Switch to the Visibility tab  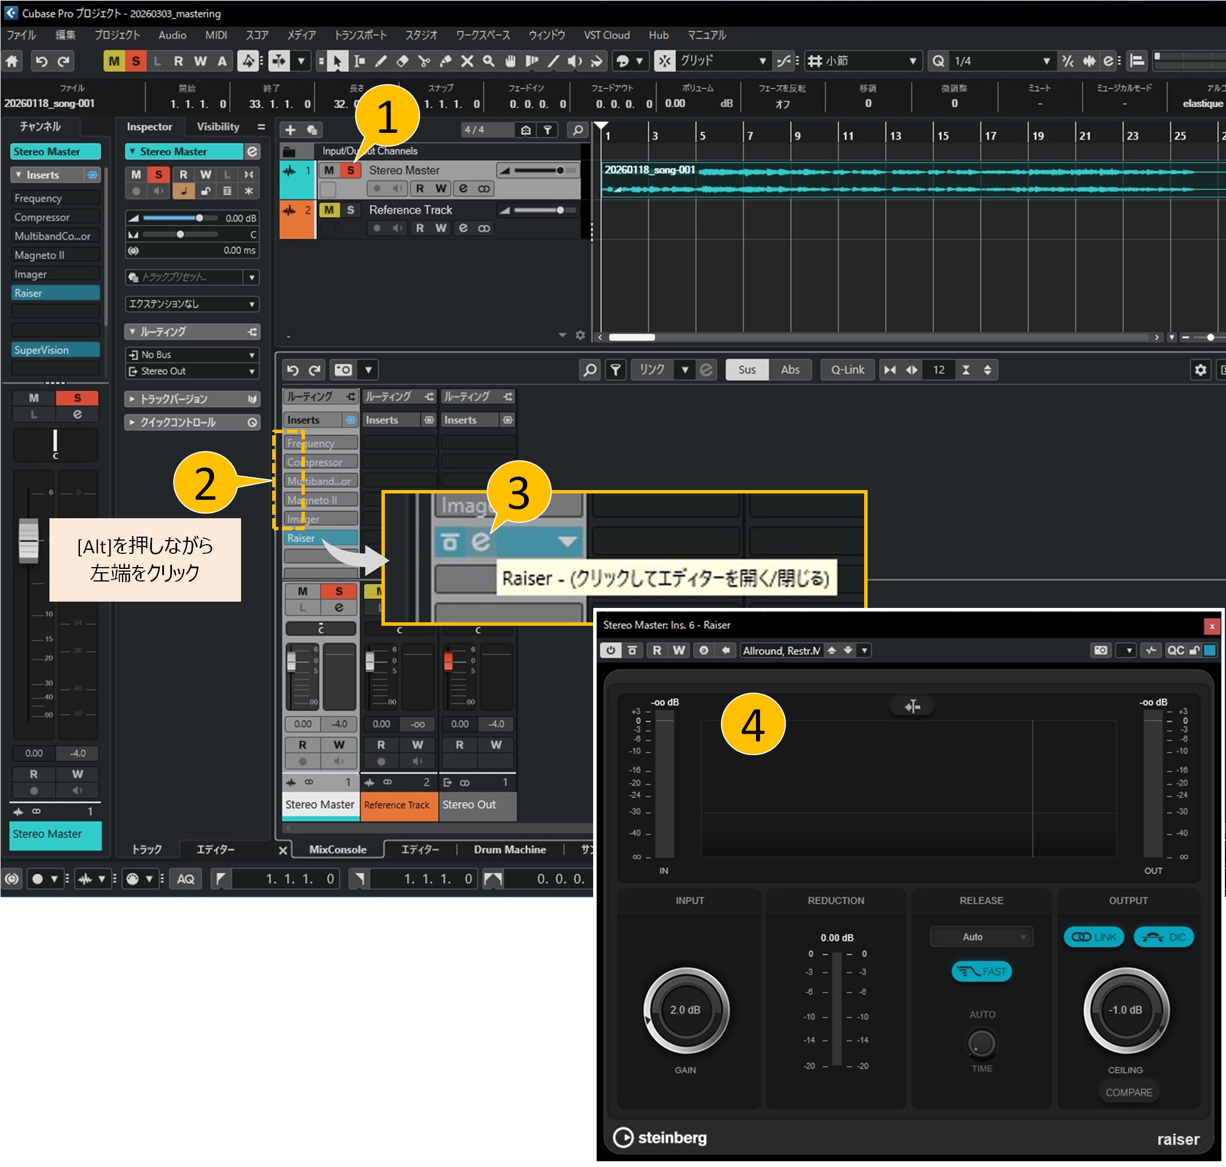tap(218, 127)
